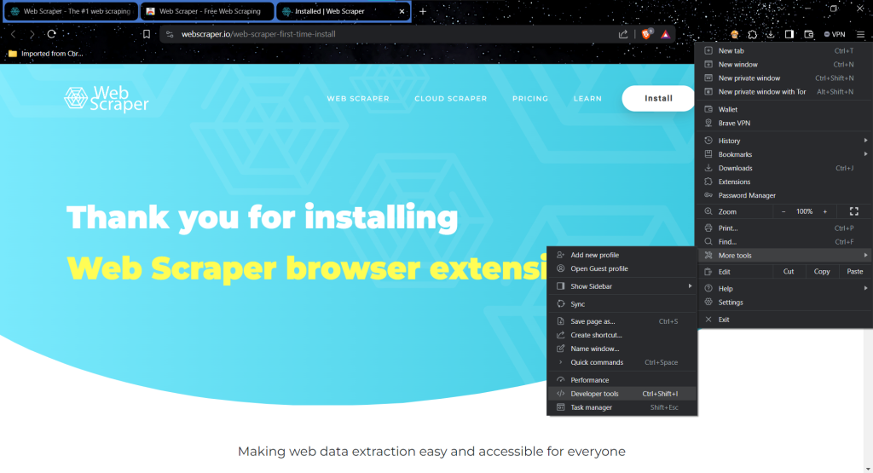Select New window menu entry
873x473 pixels.
(783, 65)
